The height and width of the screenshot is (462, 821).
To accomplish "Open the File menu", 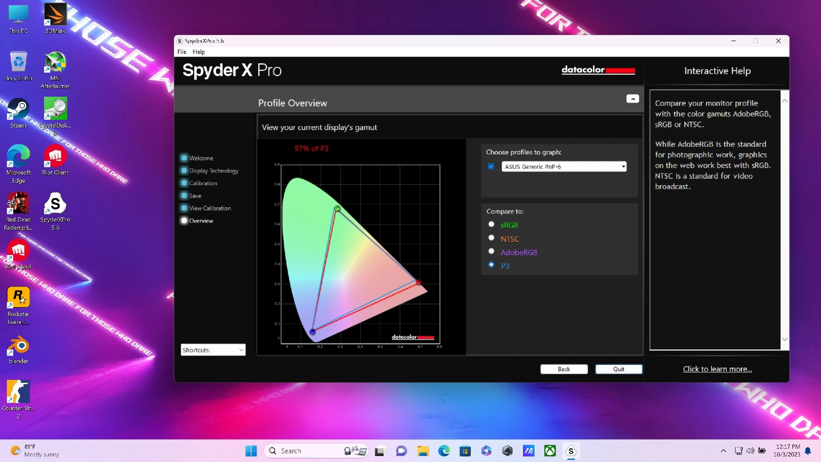I will (x=182, y=52).
